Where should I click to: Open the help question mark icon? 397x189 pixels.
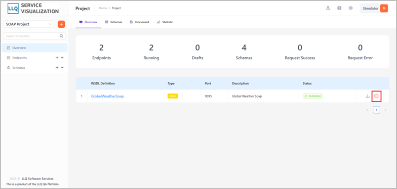coord(339,8)
